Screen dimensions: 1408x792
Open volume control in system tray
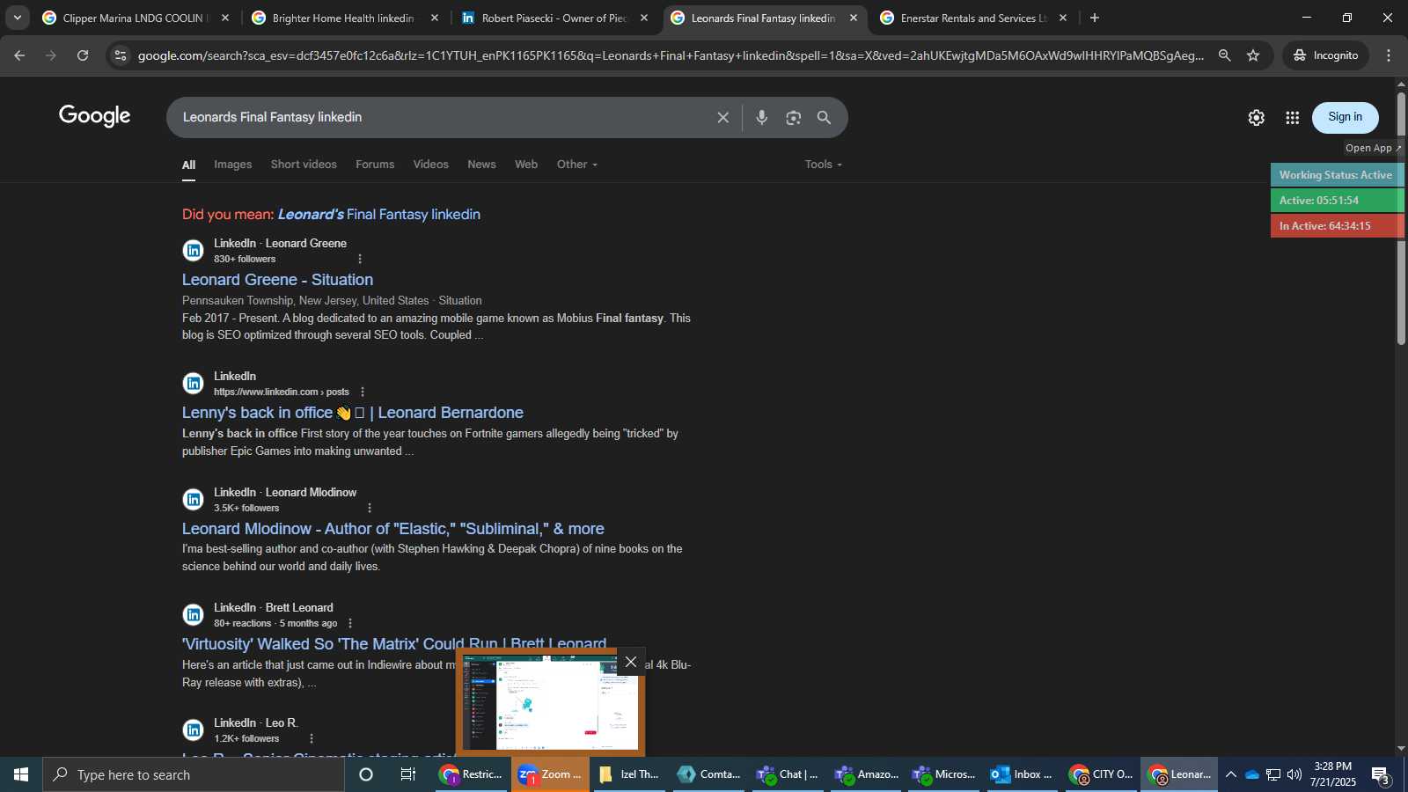tap(1294, 774)
